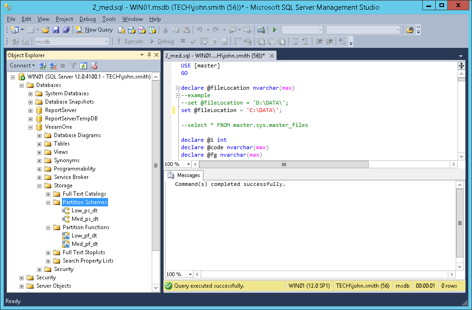Image resolution: width=472 pixels, height=310 pixels.
Task: Collapse the VeeamOne database node
Action: tap(31, 127)
